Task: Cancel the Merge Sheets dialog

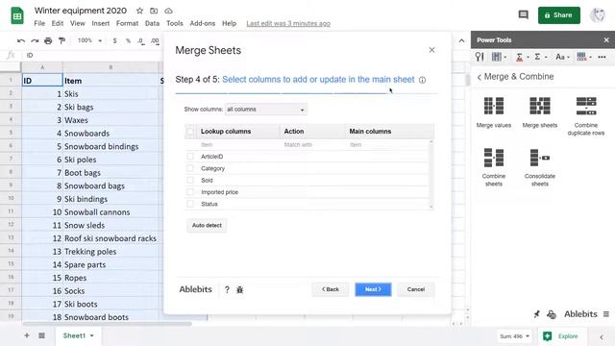Action: (x=416, y=289)
